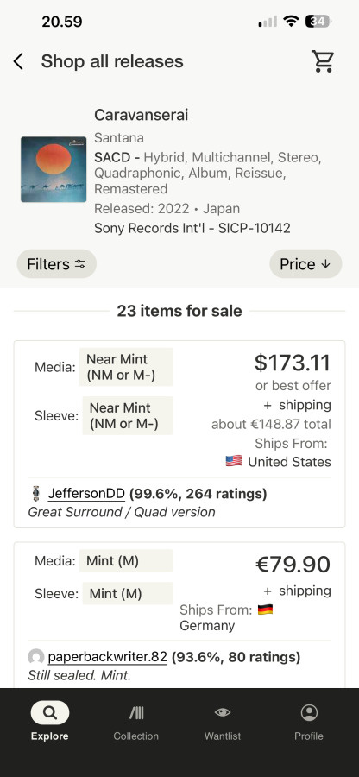Tap the Caravanserai release title
The width and height of the screenshot is (359, 777).
pyautogui.click(x=142, y=115)
